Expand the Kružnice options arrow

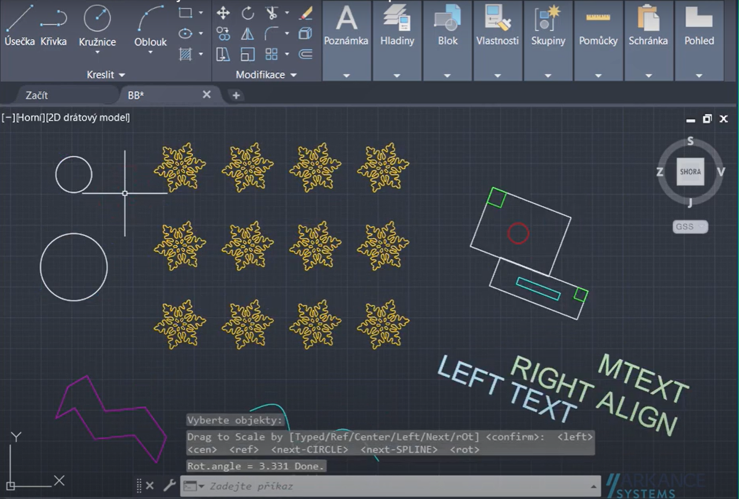(97, 53)
